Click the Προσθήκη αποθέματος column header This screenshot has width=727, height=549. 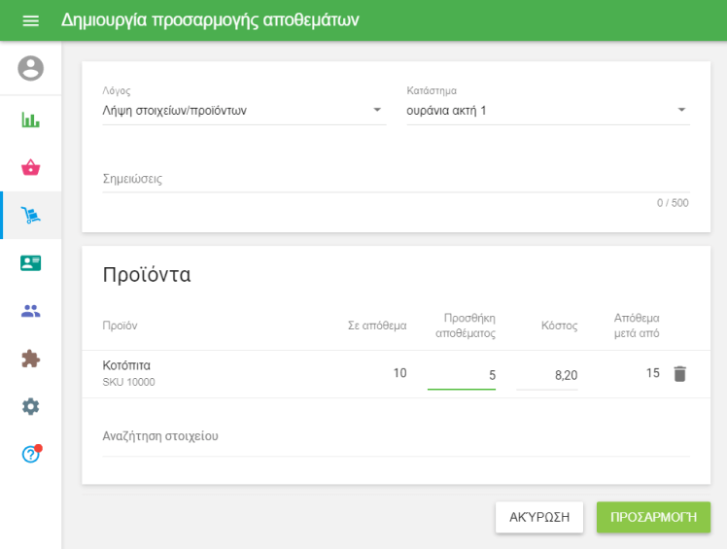466,326
